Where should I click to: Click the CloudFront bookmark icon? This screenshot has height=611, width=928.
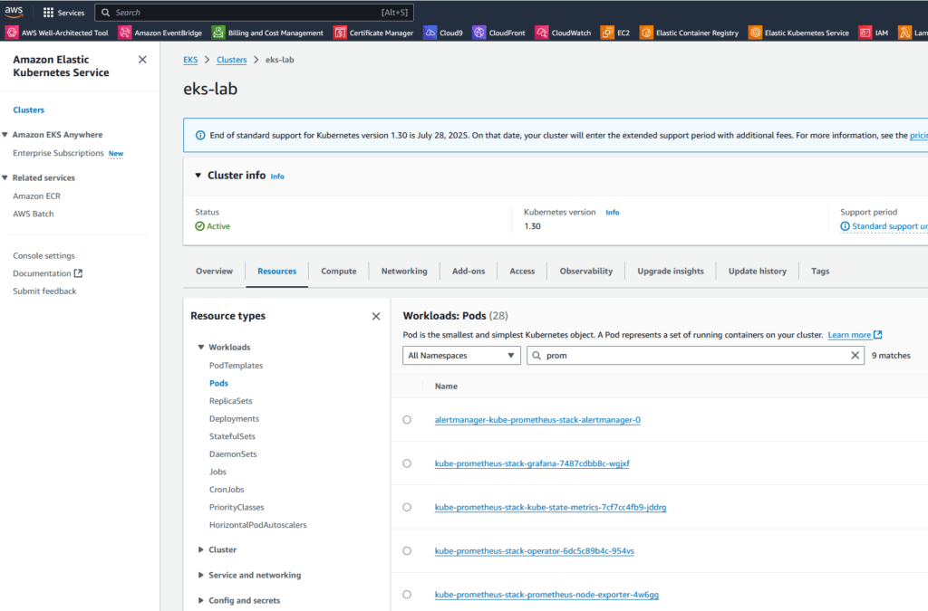coord(478,33)
